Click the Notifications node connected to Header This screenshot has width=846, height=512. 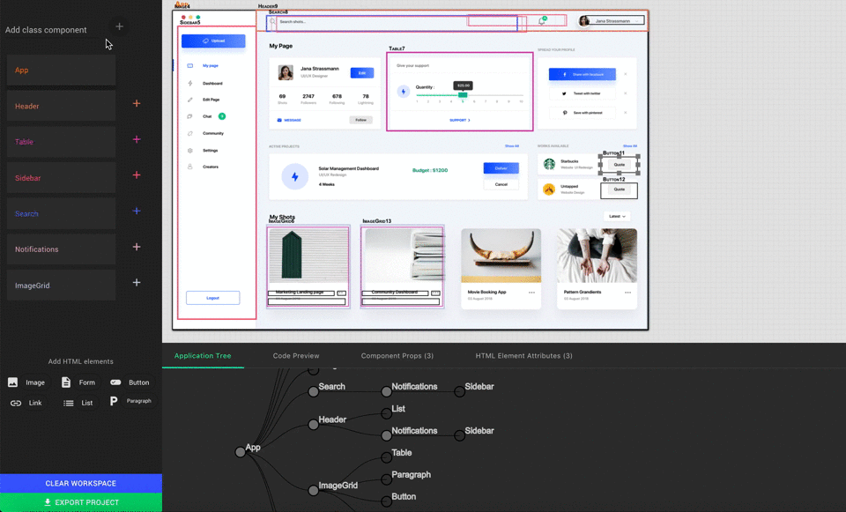(x=386, y=435)
